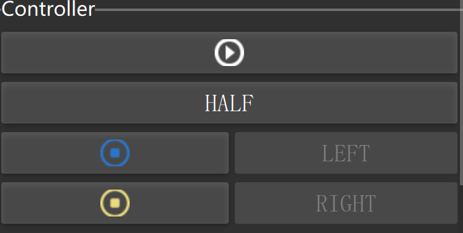Click the yellow stop circle icon
The width and height of the screenshot is (463, 233).
click(x=115, y=203)
